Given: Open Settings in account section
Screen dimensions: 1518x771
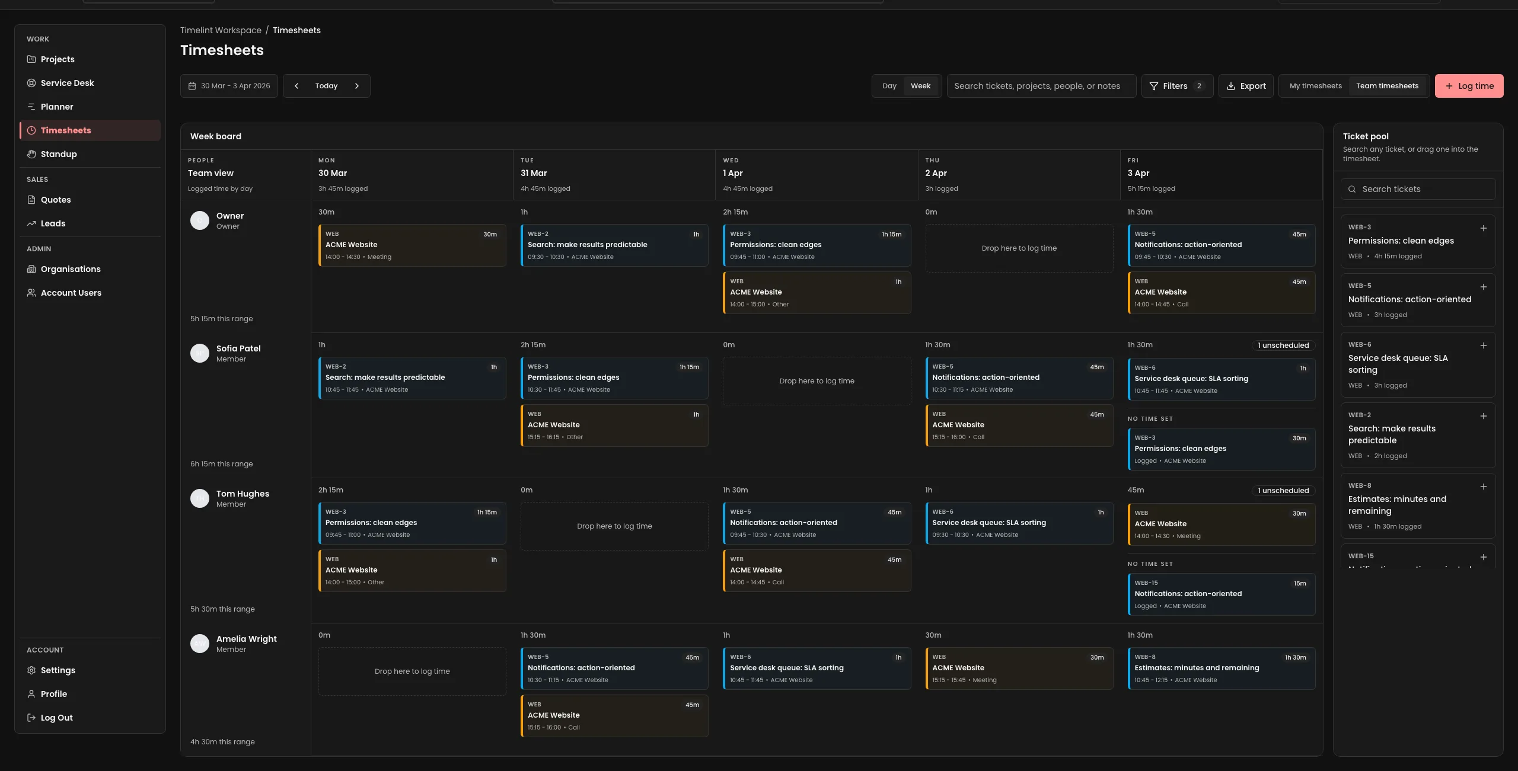Looking at the screenshot, I should pyautogui.click(x=90, y=670).
